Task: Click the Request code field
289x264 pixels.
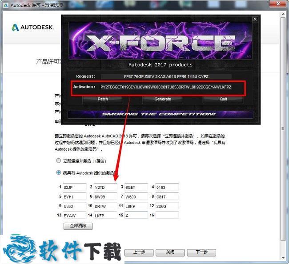Action: click(x=166, y=76)
